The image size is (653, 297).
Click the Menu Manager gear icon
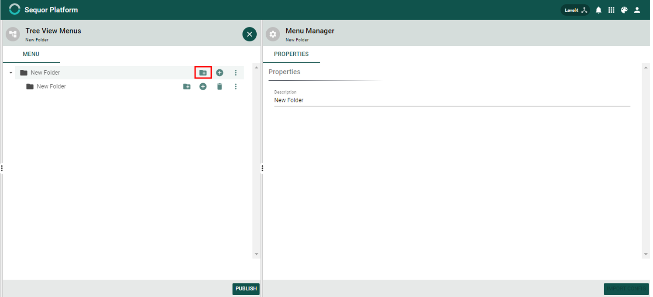coord(273,34)
